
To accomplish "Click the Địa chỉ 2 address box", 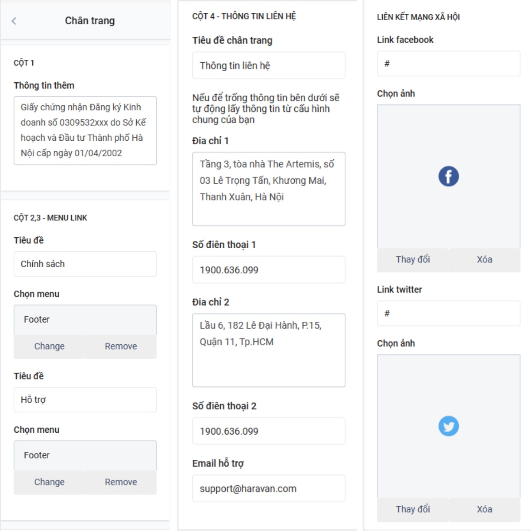I will pyautogui.click(x=269, y=350).
